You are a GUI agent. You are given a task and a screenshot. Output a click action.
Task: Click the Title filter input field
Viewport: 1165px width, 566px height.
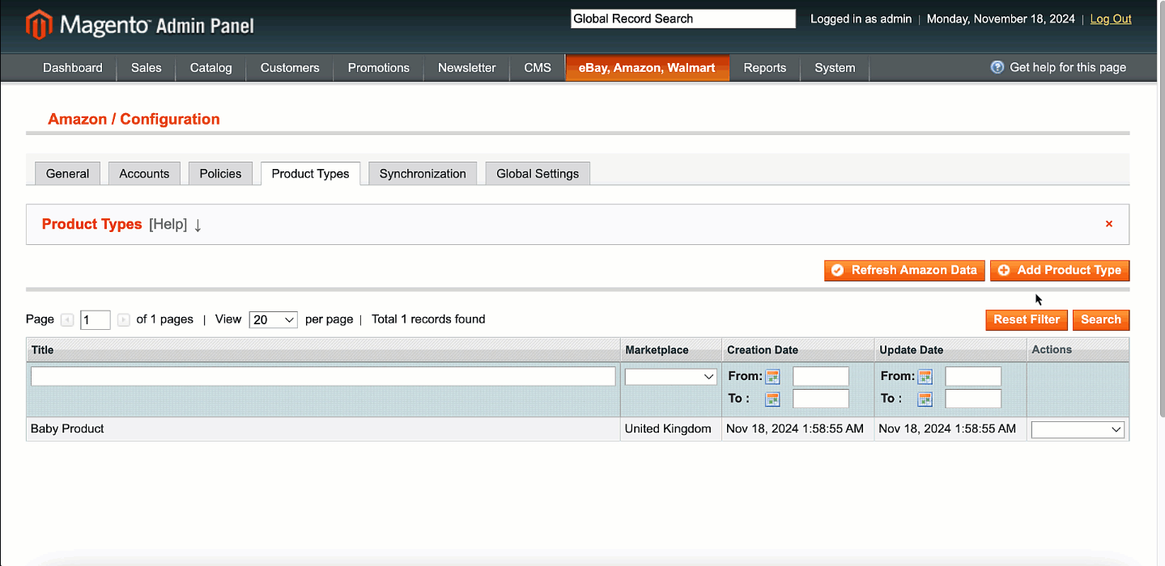click(x=323, y=377)
